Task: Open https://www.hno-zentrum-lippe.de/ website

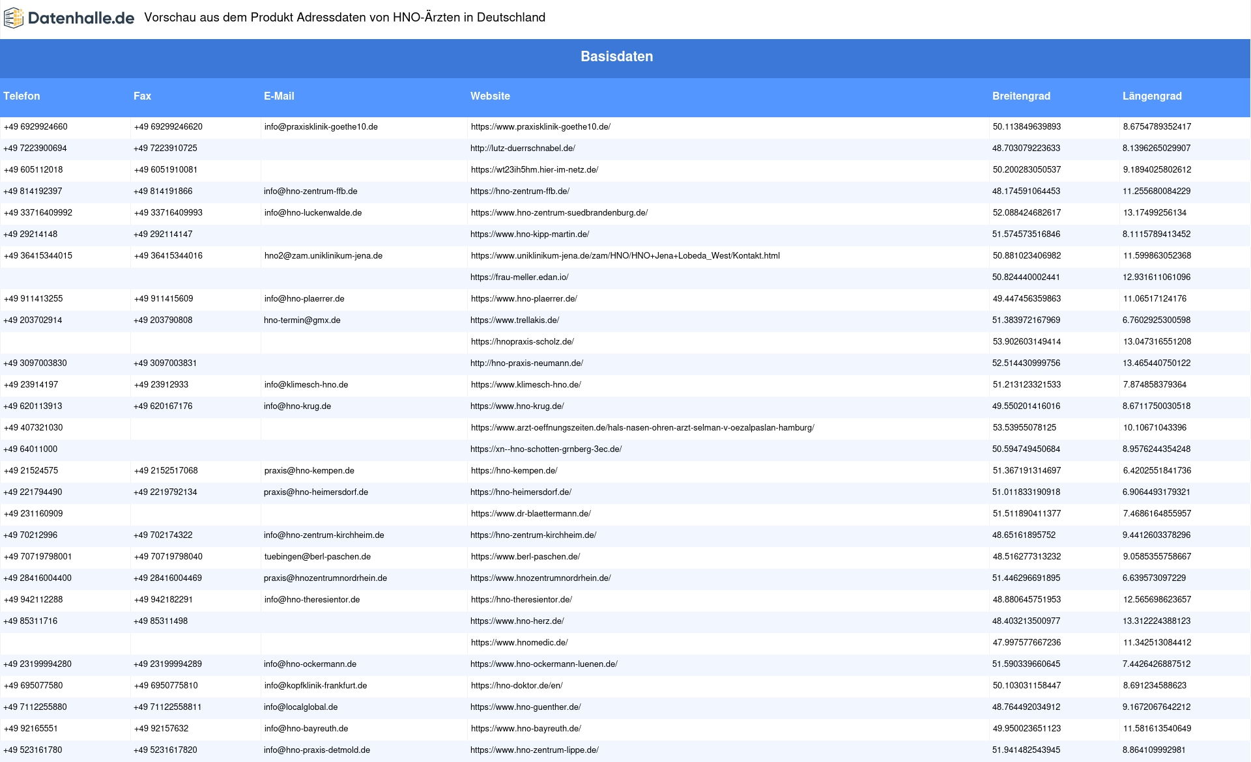Action: 535,750
